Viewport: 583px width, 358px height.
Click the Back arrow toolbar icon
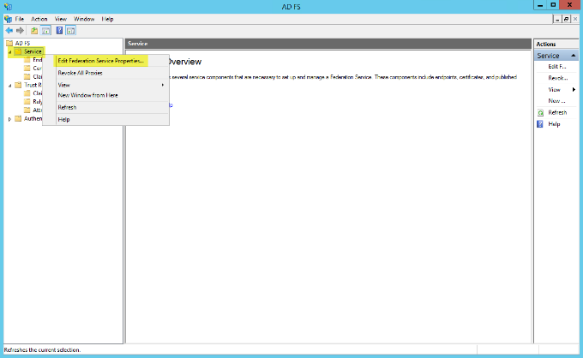[9, 30]
